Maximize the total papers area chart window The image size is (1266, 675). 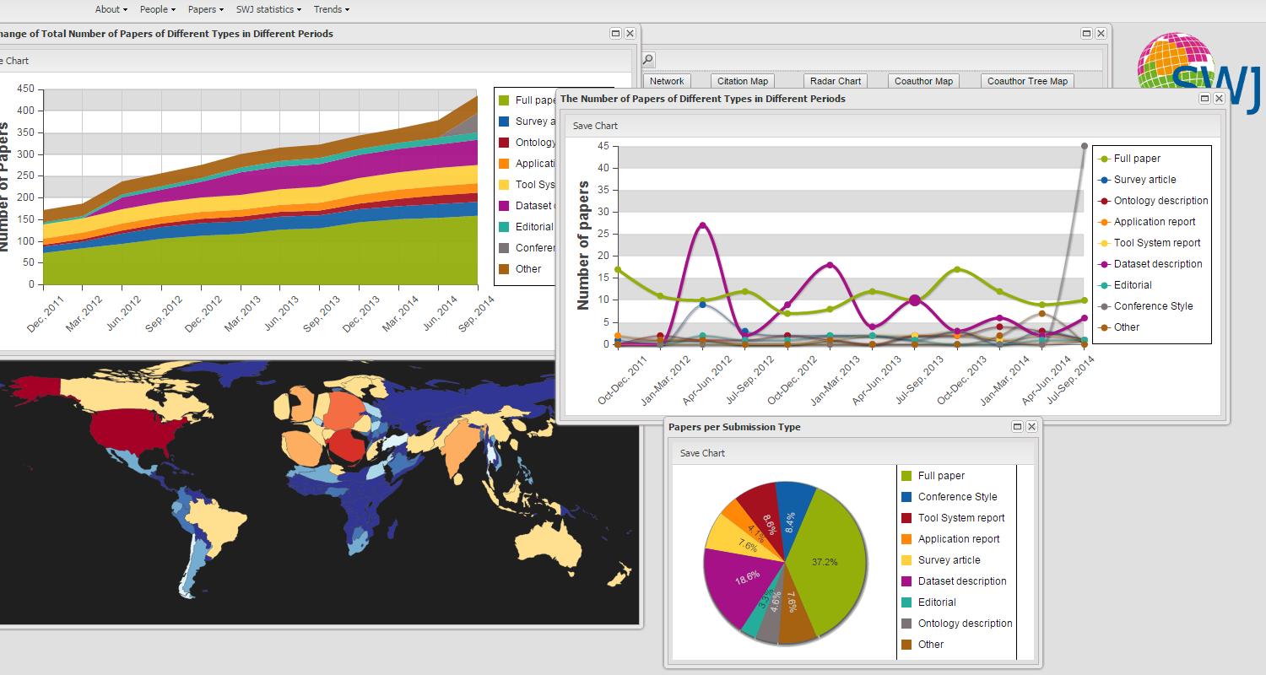[616, 34]
